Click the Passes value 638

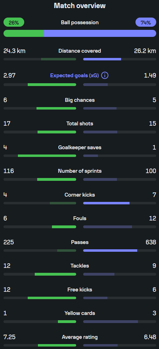click(151, 242)
